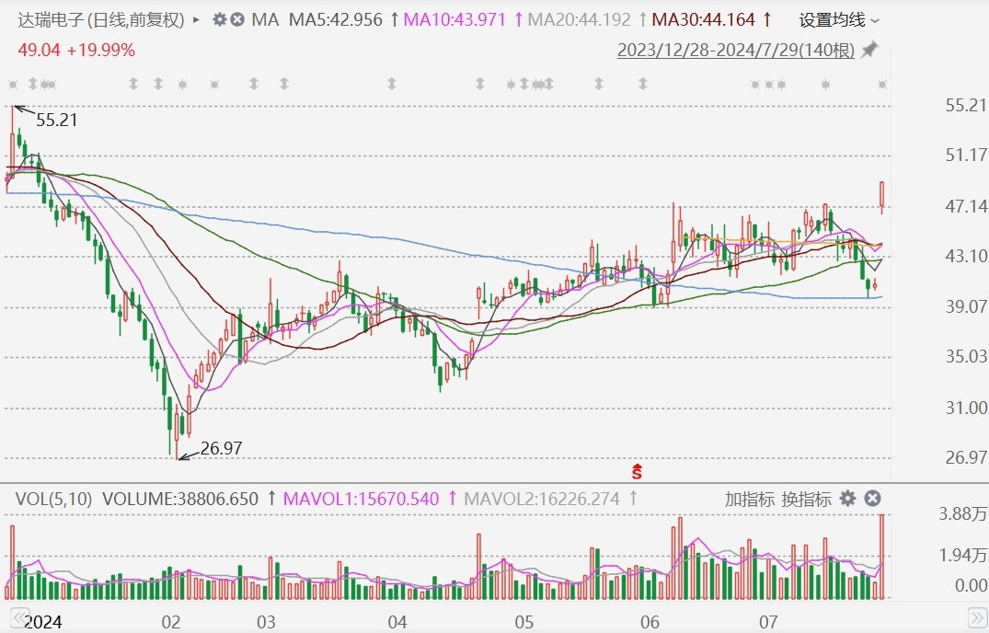Click 换指标 to switch indicator
Screen dimensions: 989x633
click(806, 500)
